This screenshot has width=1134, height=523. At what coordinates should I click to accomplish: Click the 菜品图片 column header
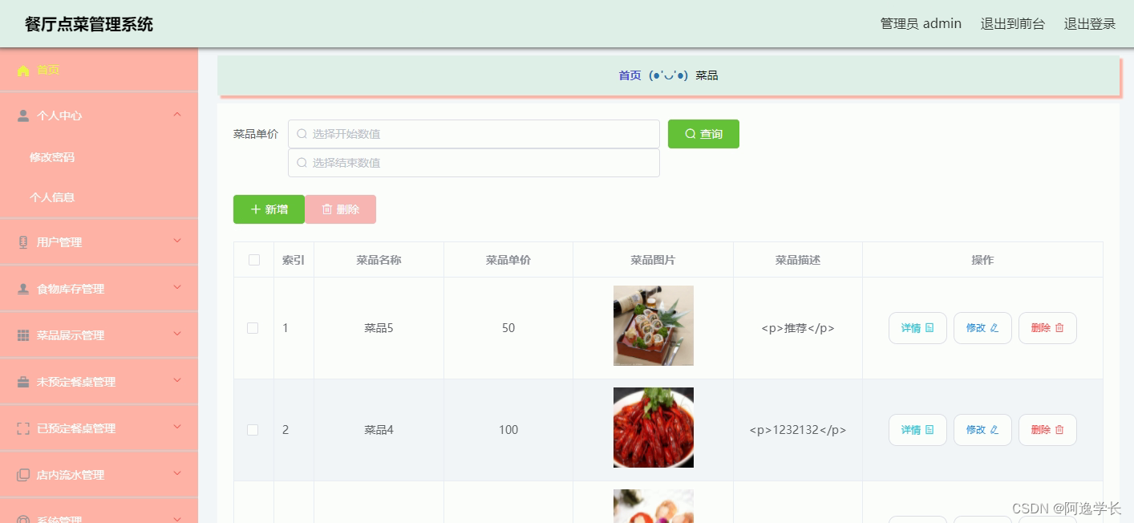(x=653, y=260)
